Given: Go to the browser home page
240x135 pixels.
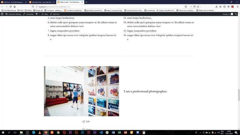Looking at the screenshot, I should pyautogui.click(x=15, y=7).
